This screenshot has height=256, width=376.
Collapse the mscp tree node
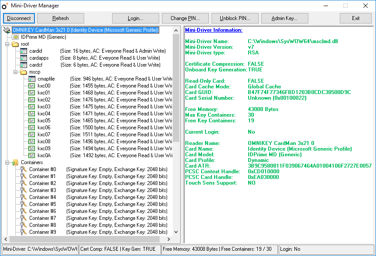[15, 72]
